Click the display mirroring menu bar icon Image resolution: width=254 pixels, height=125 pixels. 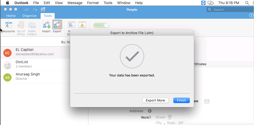click(x=211, y=3)
